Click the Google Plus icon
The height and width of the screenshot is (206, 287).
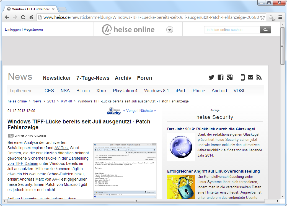[230, 78]
